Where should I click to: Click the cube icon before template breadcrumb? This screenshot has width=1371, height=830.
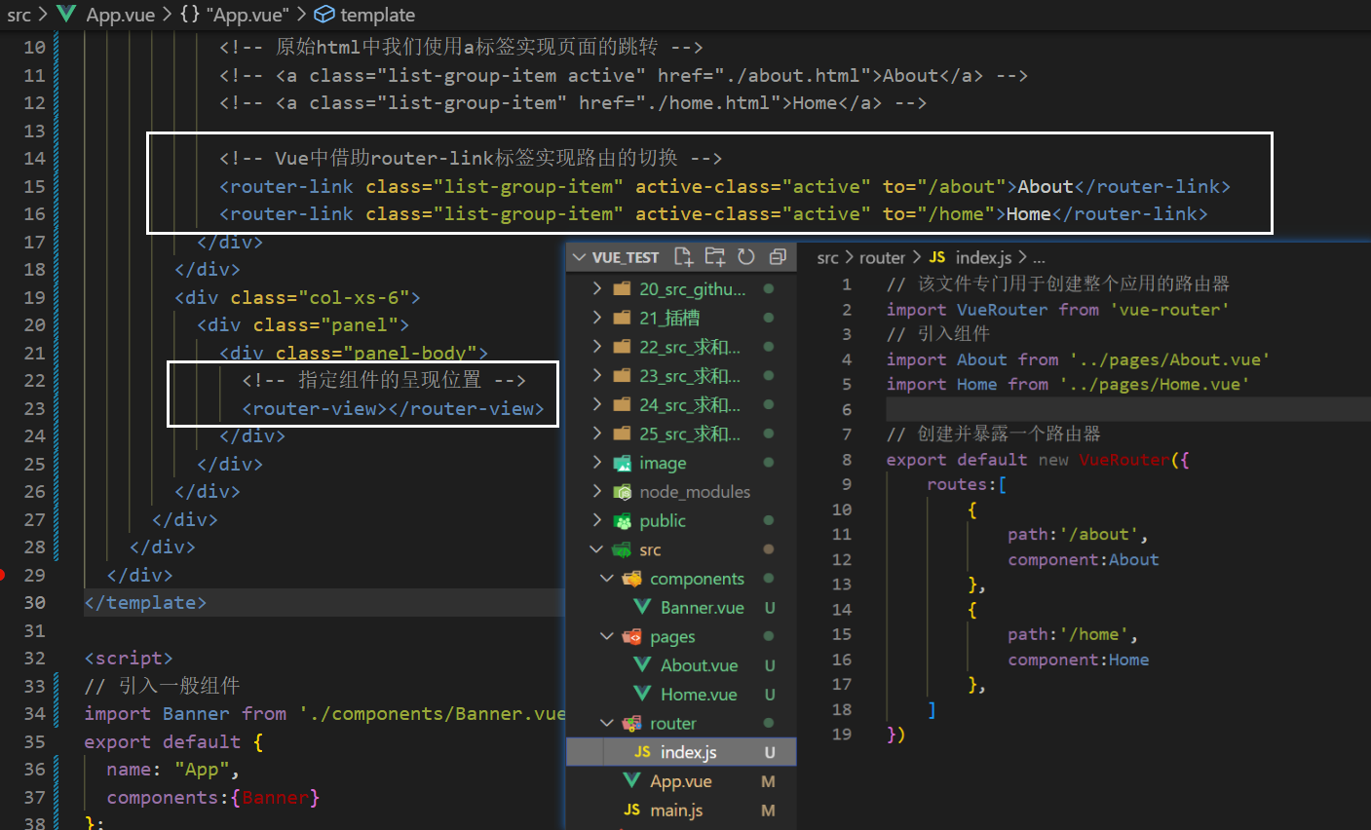(x=324, y=15)
